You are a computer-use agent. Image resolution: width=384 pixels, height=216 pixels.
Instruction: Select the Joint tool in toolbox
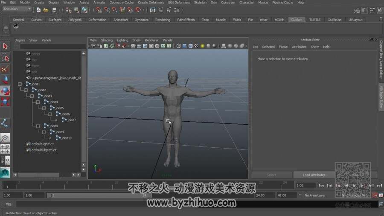(5, 123)
